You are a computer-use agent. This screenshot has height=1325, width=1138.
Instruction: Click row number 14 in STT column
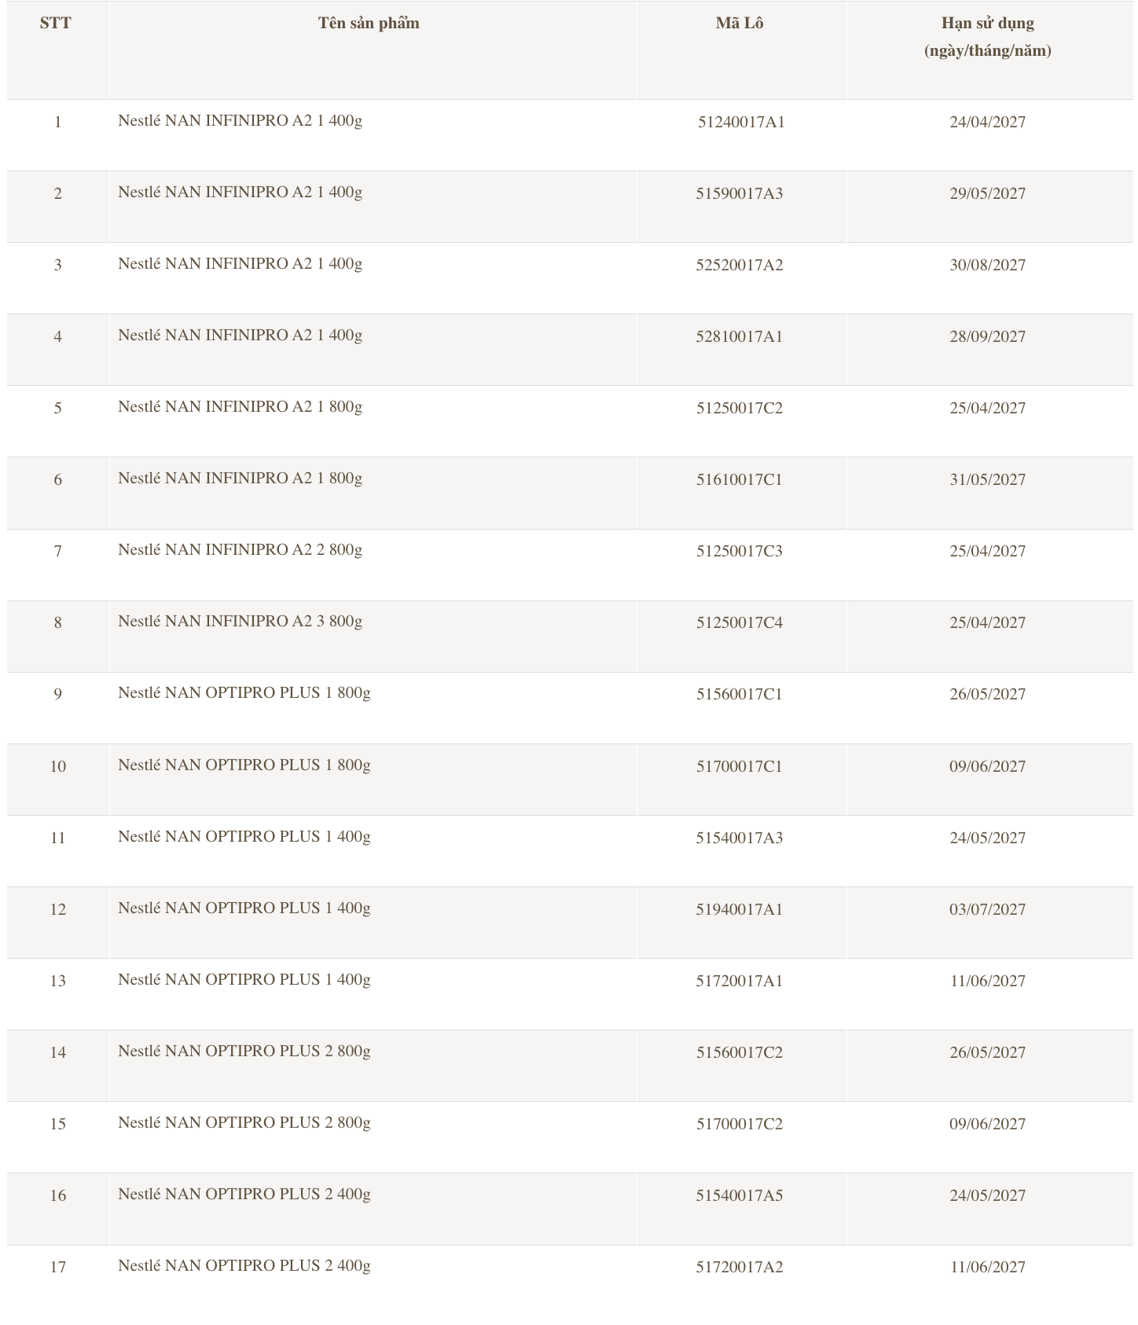point(58,1052)
